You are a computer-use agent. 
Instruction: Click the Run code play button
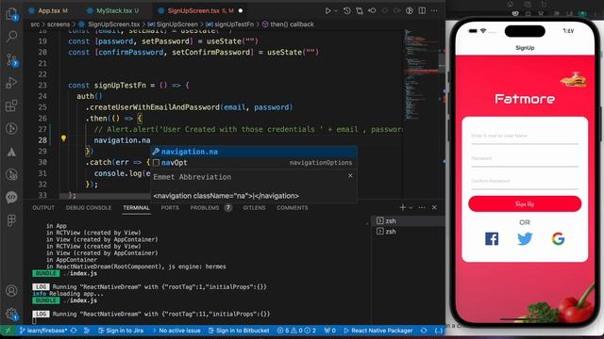[327, 10]
